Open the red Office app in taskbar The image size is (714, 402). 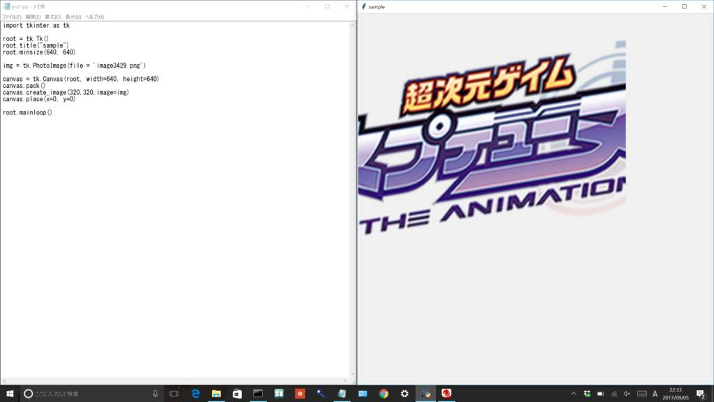coord(300,394)
